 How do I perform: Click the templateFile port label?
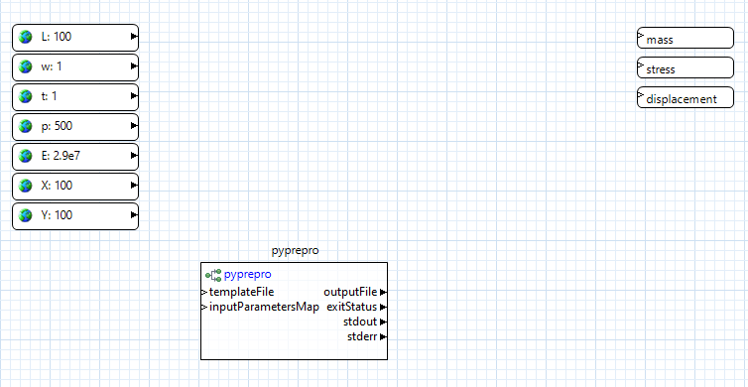[x=241, y=292]
